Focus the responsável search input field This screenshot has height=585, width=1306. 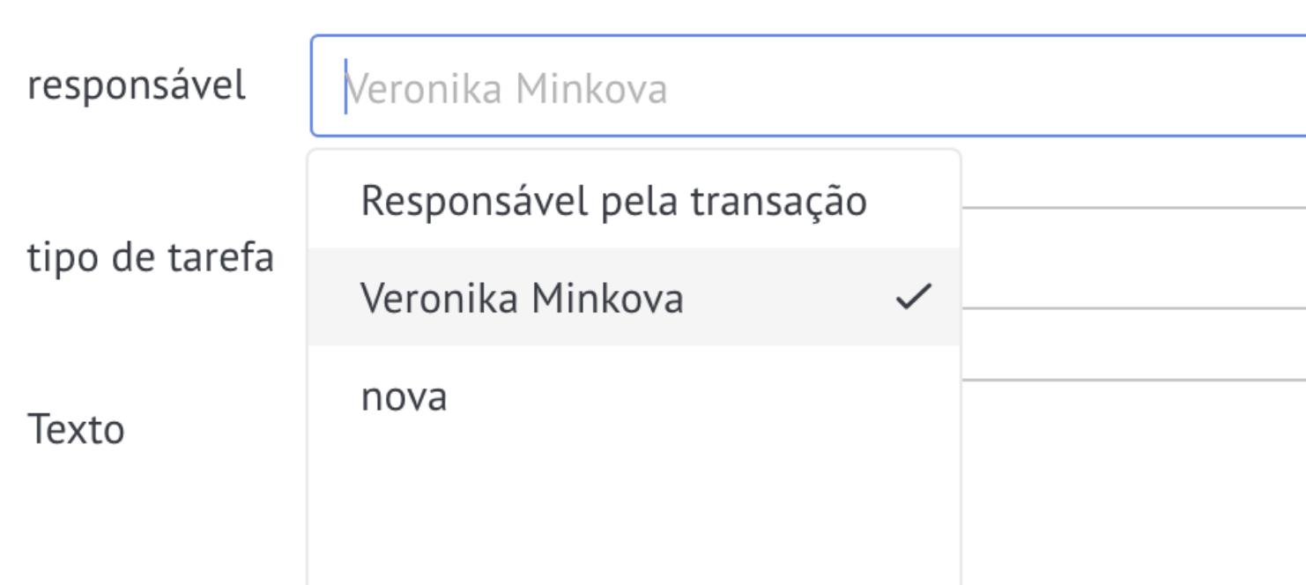tap(808, 86)
